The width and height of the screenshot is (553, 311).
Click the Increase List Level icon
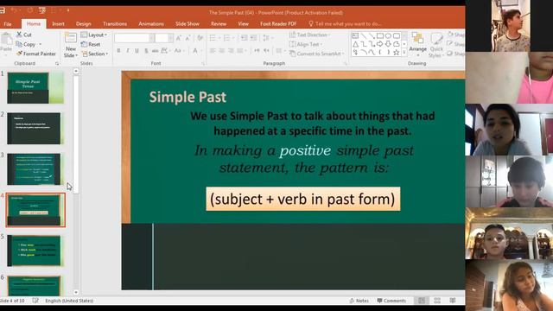click(x=253, y=38)
